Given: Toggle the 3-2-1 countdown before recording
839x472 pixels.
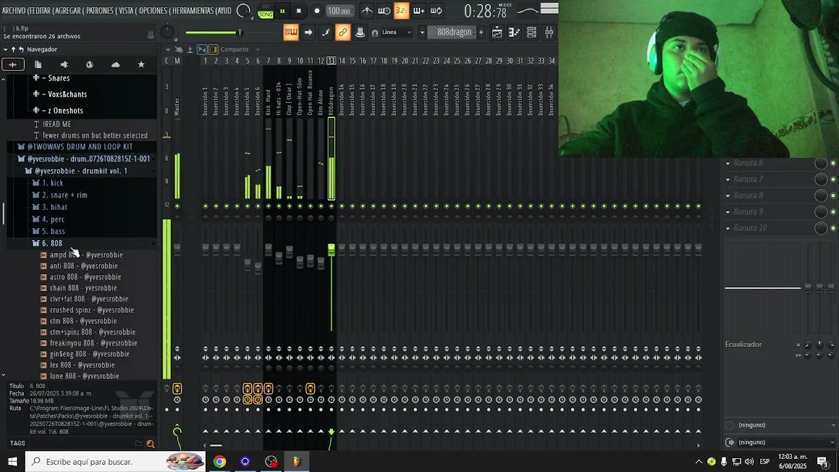Looking at the screenshot, I should pos(401,11).
